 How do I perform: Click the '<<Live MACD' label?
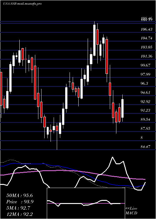pos(131,211)
